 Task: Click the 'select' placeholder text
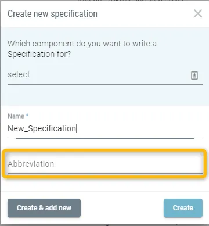19,74
